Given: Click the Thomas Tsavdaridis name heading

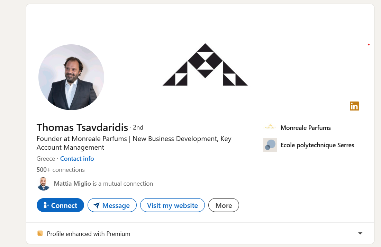Looking at the screenshot, I should tap(82, 127).
